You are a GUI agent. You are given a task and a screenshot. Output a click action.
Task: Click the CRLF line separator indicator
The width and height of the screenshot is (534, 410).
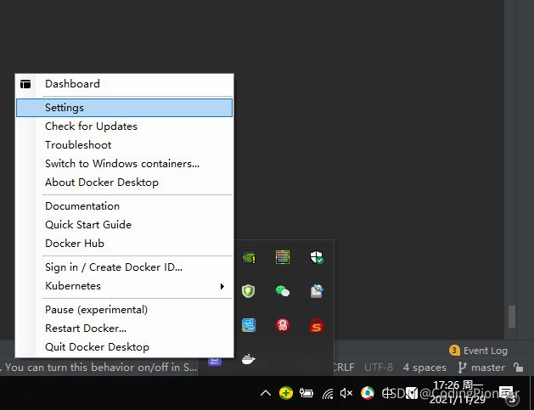tap(344, 368)
